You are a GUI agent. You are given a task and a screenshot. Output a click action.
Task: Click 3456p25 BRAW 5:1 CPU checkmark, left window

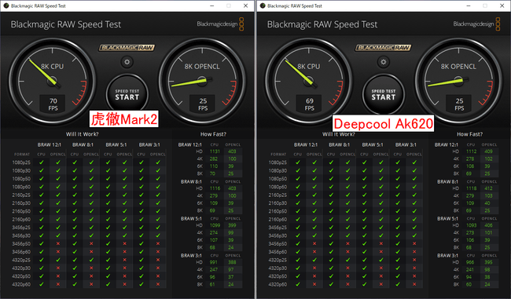point(108,228)
